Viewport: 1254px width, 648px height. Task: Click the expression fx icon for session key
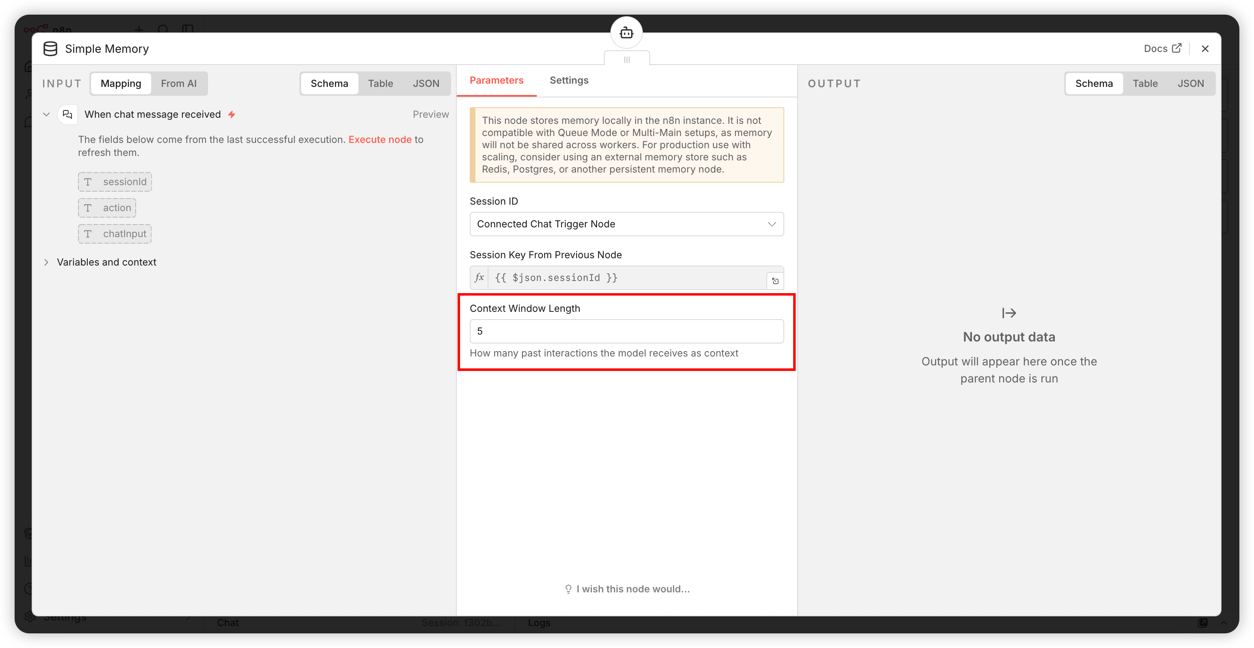pyautogui.click(x=479, y=277)
